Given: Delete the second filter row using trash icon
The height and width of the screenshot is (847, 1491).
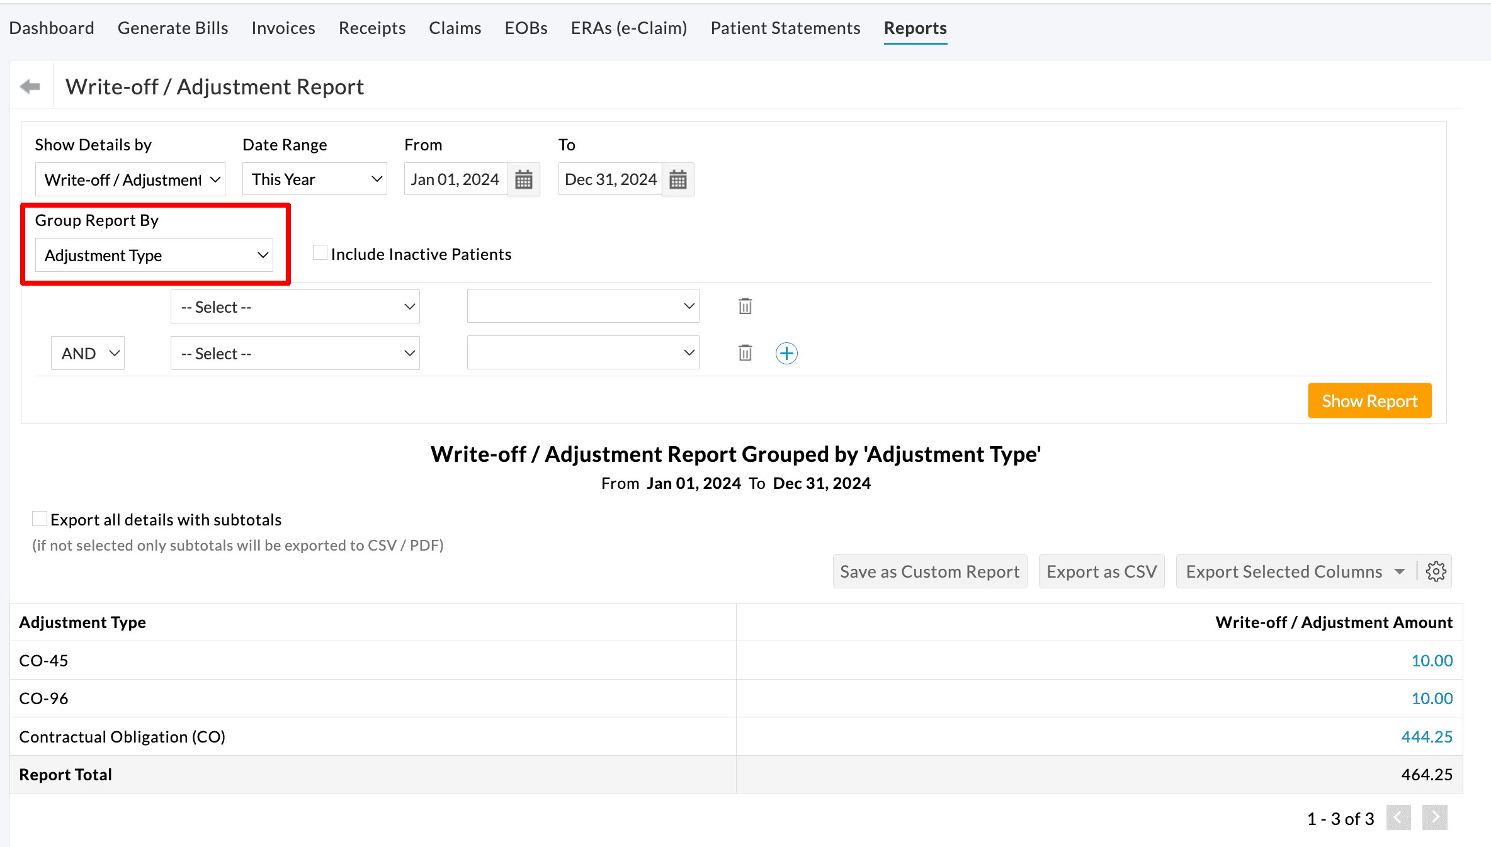Looking at the screenshot, I should (x=745, y=353).
